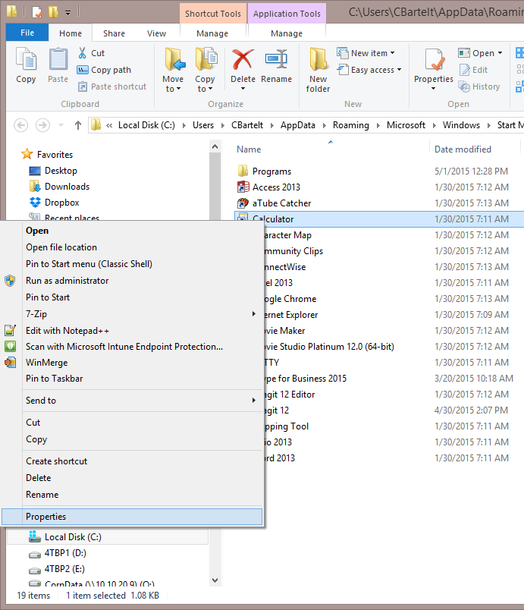The image size is (524, 610).
Task: Open Dropbox in Favorites
Action: coord(62,203)
